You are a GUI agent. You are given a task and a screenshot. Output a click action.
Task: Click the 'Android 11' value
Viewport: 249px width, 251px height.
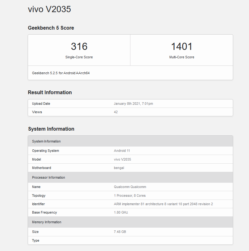pos(122,151)
